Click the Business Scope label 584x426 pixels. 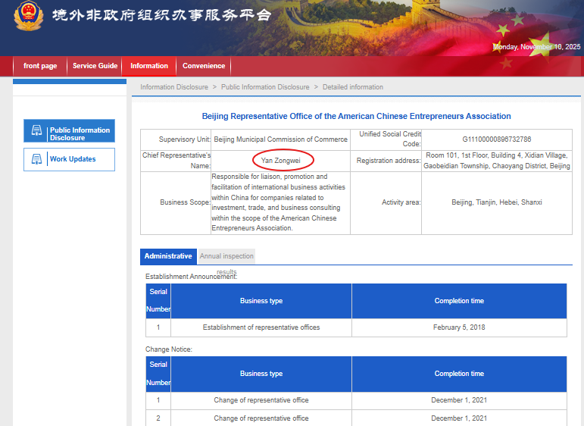[x=185, y=202]
